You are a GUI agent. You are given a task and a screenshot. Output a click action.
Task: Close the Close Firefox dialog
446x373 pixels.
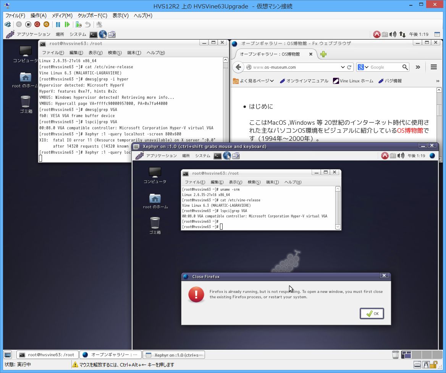pos(384,276)
